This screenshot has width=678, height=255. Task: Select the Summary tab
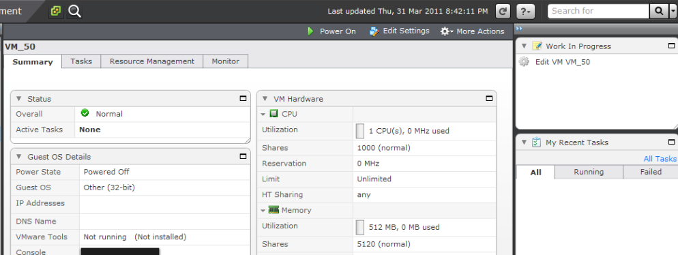[x=33, y=61]
